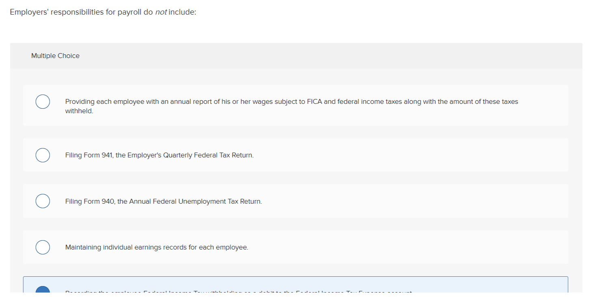Click the filled radio button in the last option
This screenshot has width=613, height=297.
pos(43,289)
